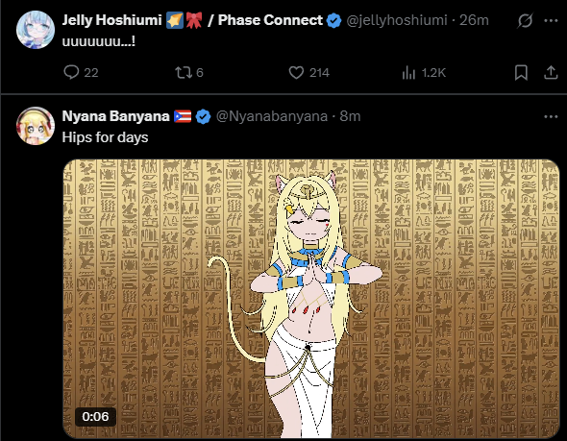Like Jelly Hoshiumi's tweet
The height and width of the screenshot is (441, 567).
[x=308, y=73]
